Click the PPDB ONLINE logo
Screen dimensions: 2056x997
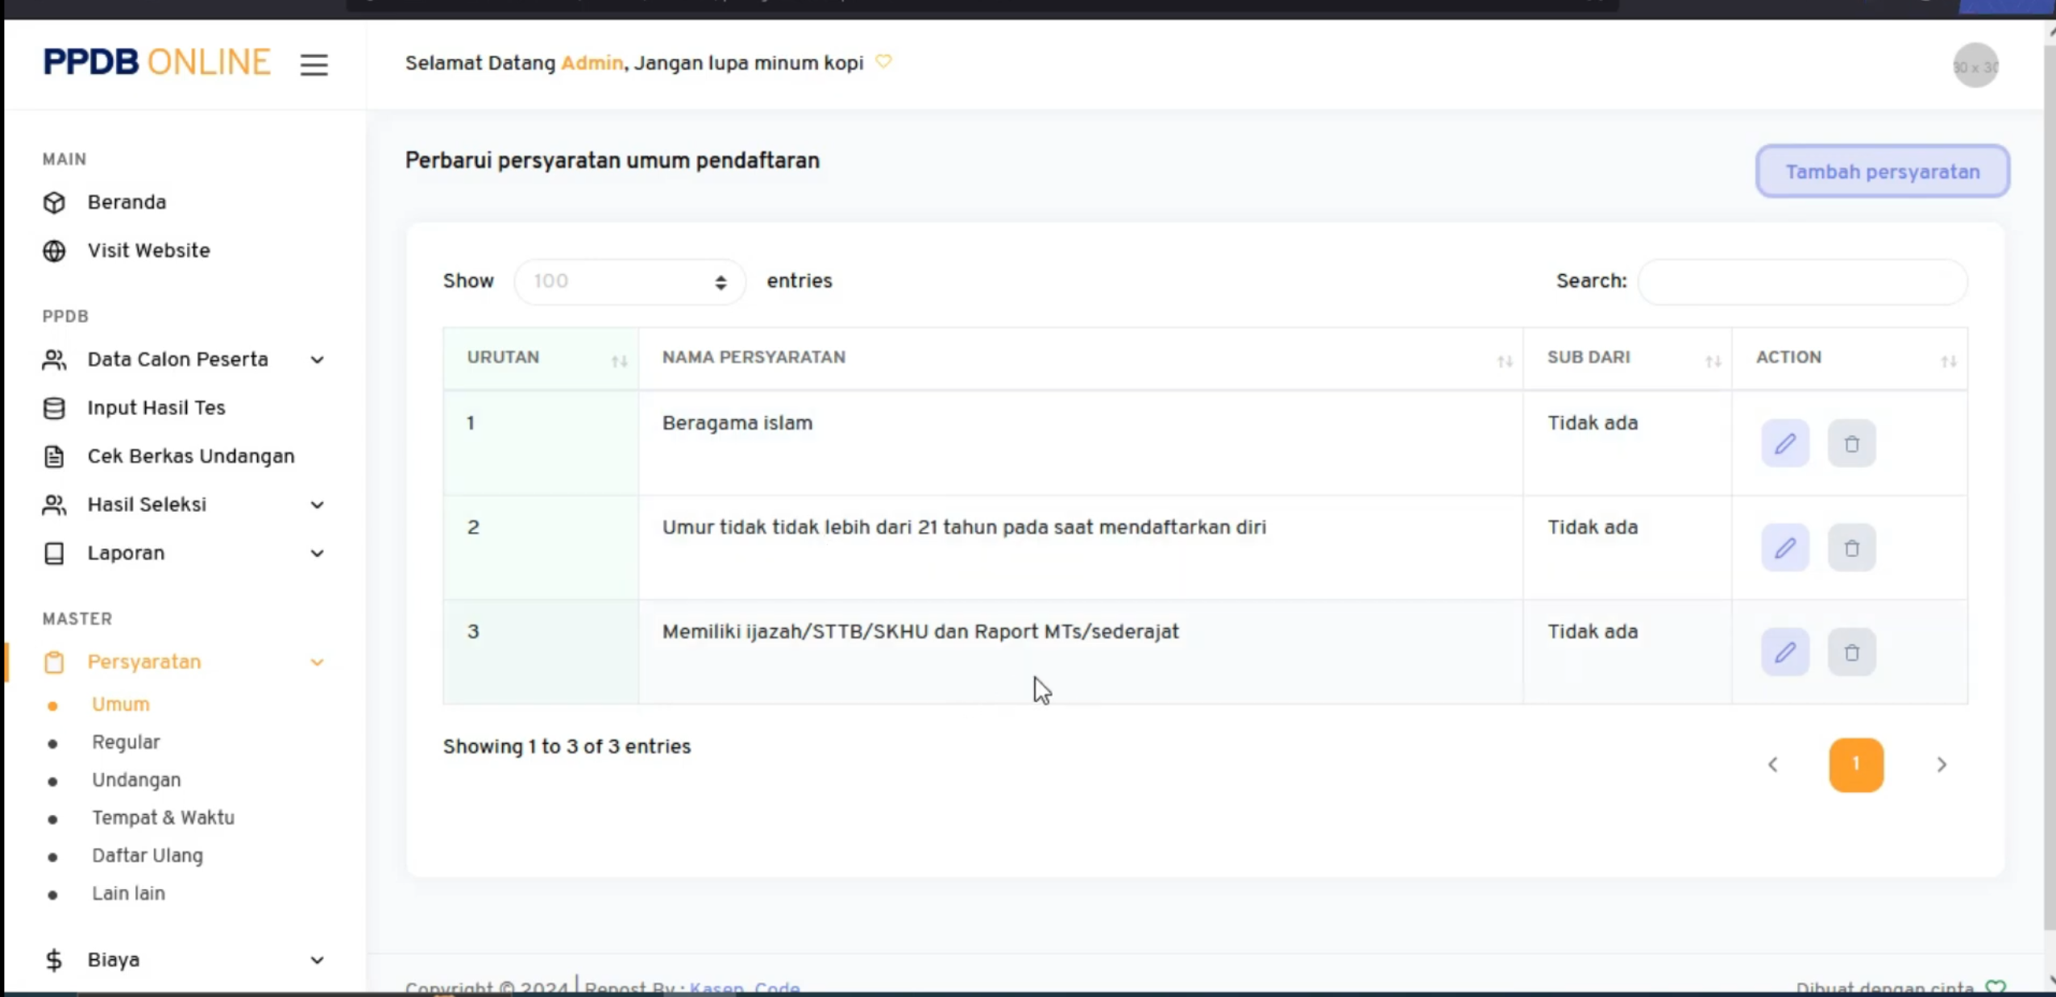[x=157, y=63]
